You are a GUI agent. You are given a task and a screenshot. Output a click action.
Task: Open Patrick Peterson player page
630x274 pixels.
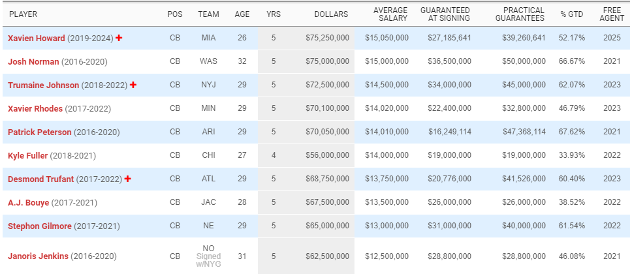click(39, 132)
